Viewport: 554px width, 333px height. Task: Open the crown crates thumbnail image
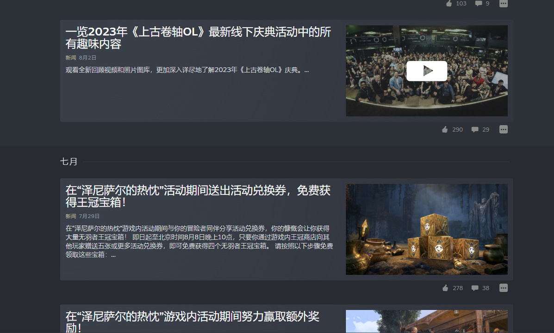point(426,229)
